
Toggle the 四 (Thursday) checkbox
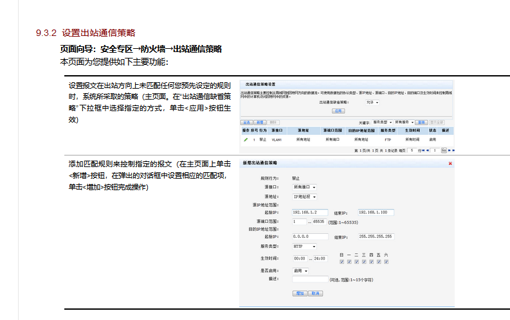pos(372,262)
